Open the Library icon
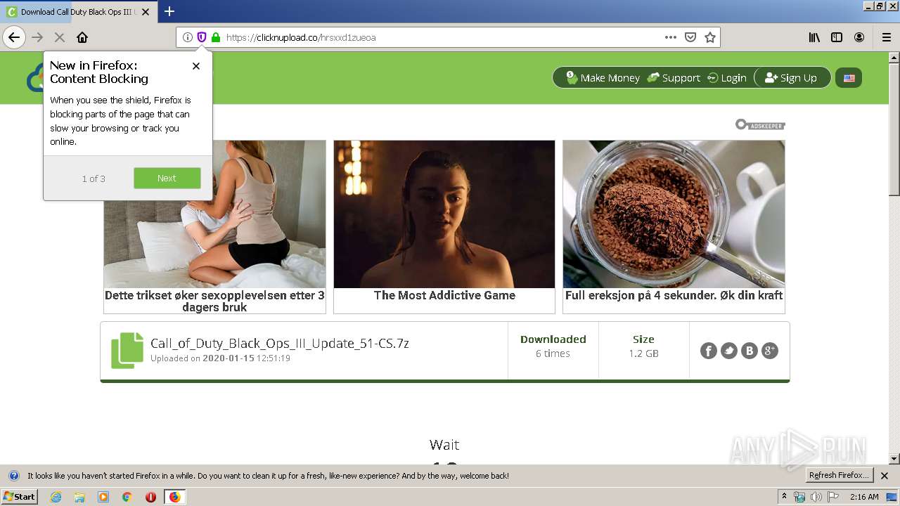 pyautogui.click(x=814, y=37)
